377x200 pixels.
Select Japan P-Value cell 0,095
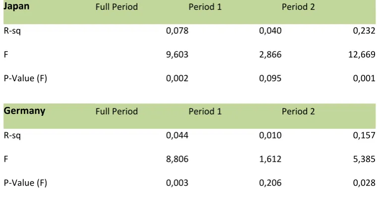[x=270, y=78]
